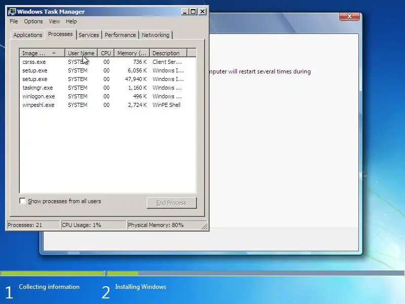Click the 736 K memory value
Screen dimensions: 405x304
(x=140, y=62)
